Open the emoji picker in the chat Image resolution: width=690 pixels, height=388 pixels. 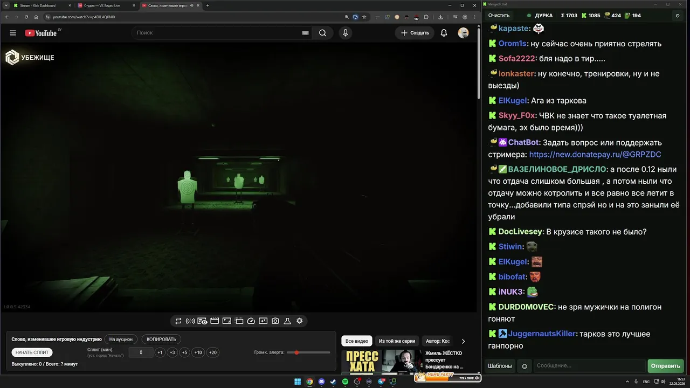point(525,366)
